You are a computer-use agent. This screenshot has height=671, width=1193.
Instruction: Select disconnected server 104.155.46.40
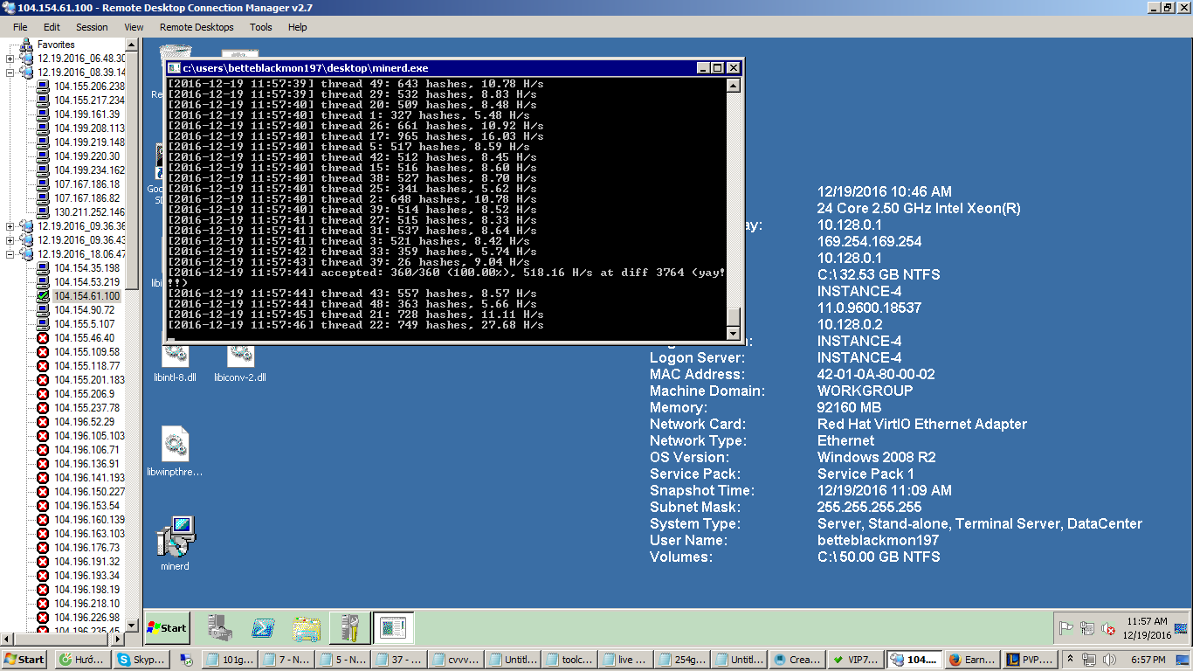[84, 338]
